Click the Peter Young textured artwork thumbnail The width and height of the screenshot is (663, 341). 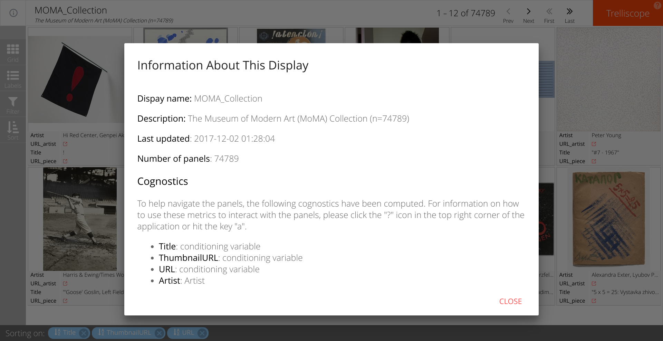608,79
